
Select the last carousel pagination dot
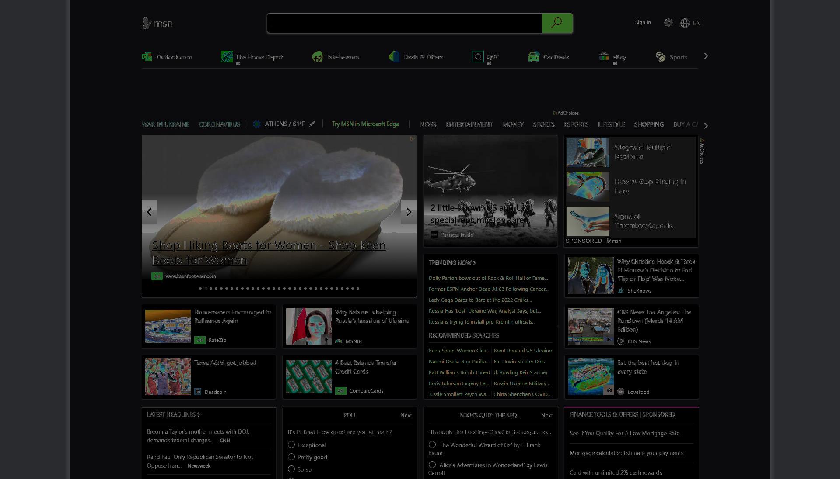358,288
